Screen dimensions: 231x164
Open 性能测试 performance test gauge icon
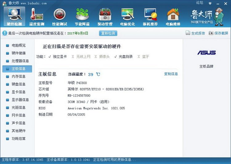(59, 17)
